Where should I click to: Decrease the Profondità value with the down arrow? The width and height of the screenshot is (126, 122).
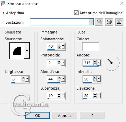pos(59,64)
